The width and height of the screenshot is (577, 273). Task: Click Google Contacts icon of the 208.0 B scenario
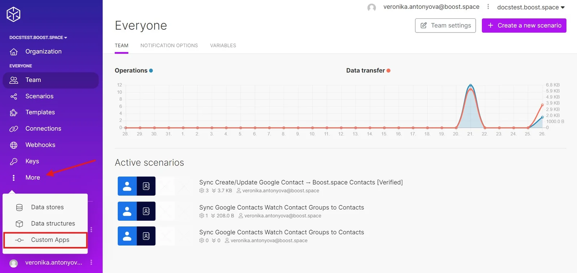click(x=127, y=211)
